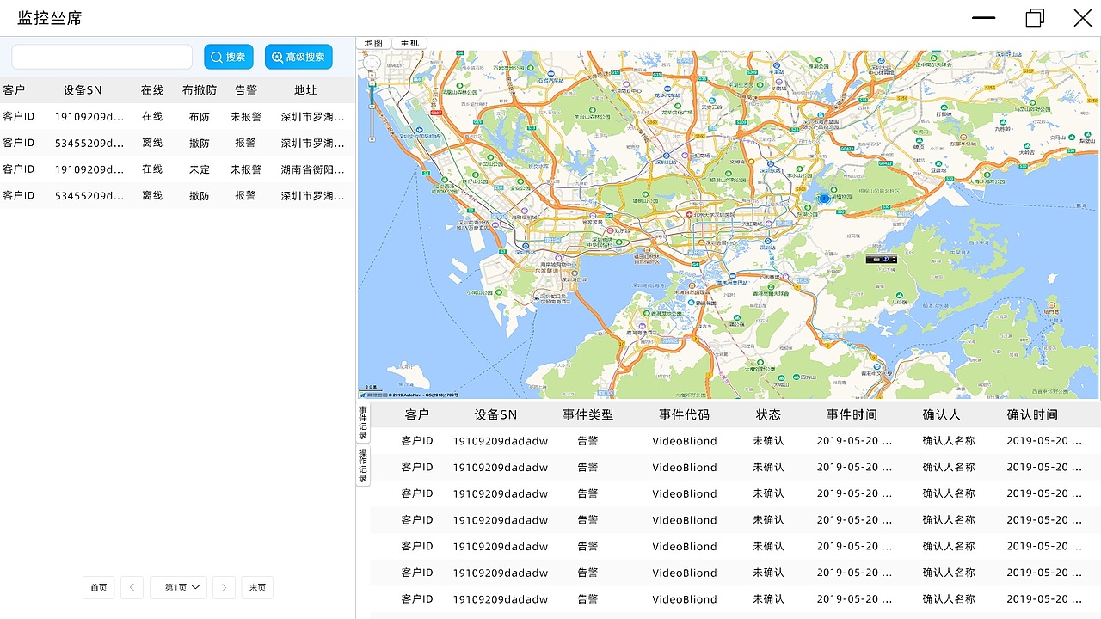Click the magnifier icon inside the 搜索 button

click(x=216, y=57)
